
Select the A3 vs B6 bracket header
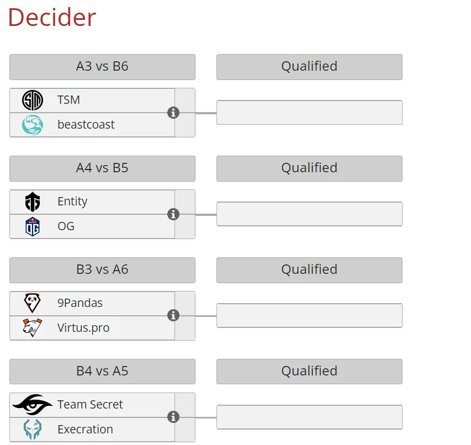(x=103, y=67)
